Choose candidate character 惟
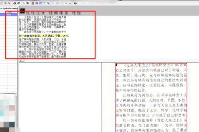Image resolution: width=199 pixels, height=132 pixels. pos(56,13)
